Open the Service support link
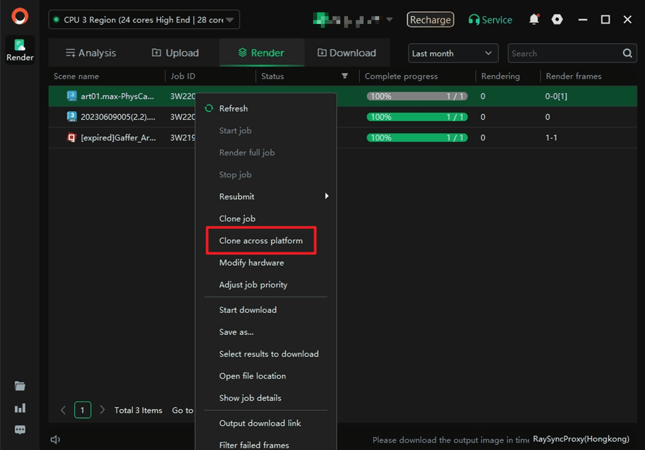The image size is (645, 450). click(490, 20)
